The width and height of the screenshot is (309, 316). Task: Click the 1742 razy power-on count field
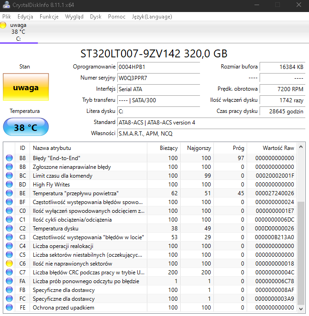click(x=283, y=100)
